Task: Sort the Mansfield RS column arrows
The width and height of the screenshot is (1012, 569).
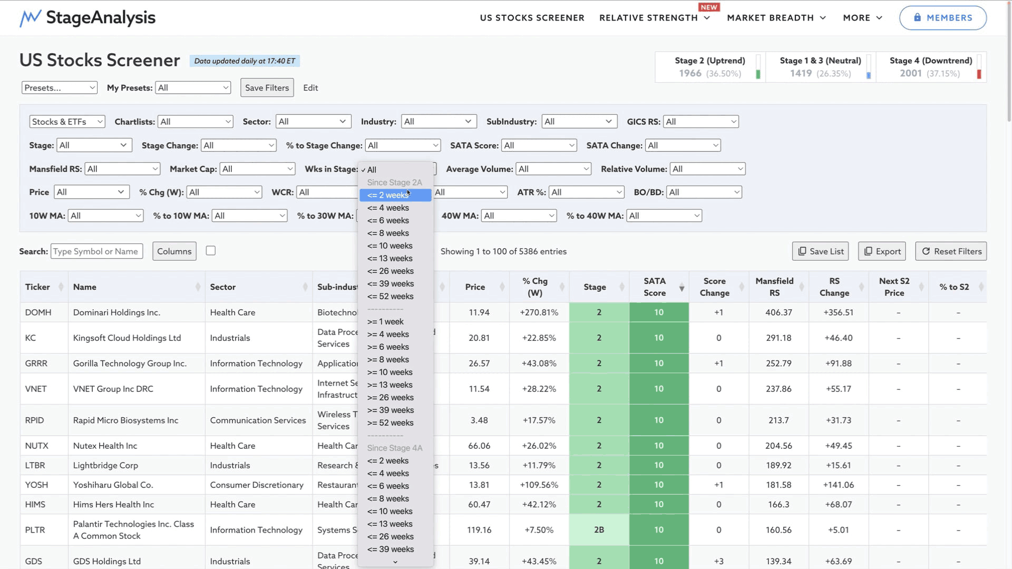Action: tap(801, 287)
